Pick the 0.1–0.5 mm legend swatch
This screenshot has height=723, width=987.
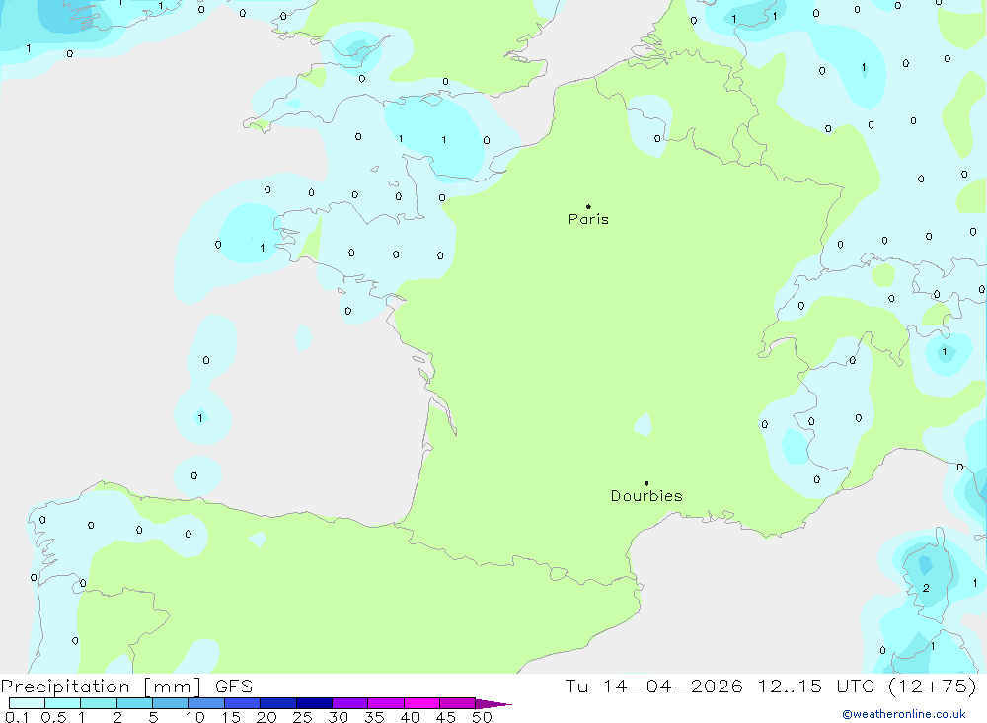pos(27,703)
